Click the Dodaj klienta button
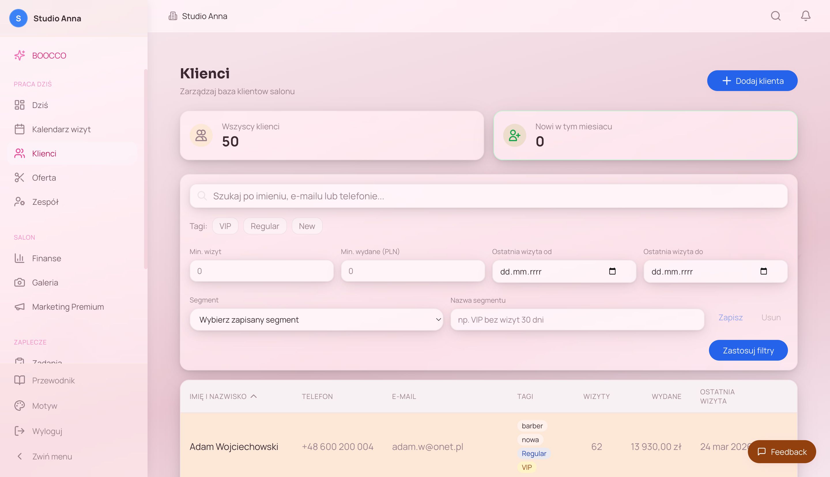Viewport: 830px width, 477px height. pos(752,81)
